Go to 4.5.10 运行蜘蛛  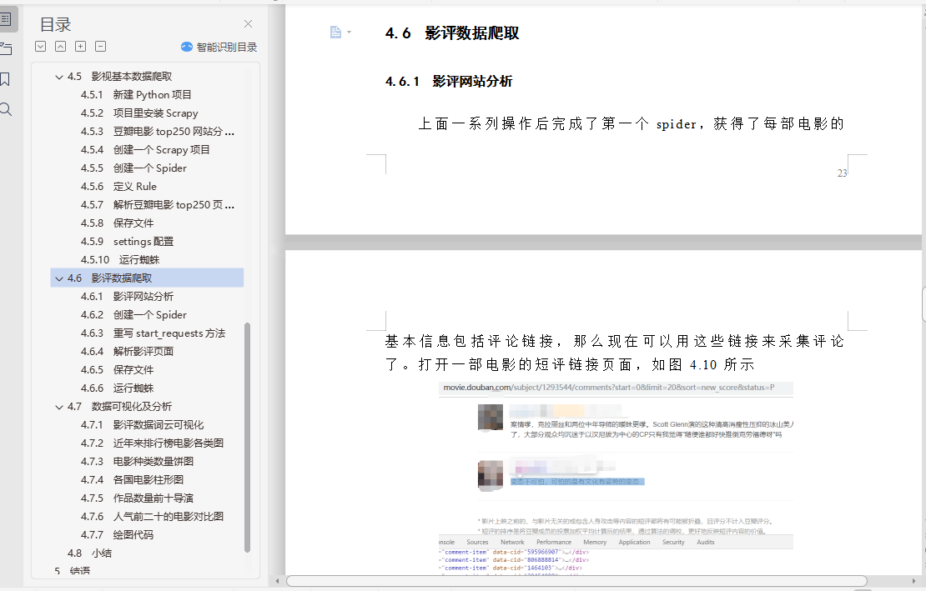(x=120, y=259)
